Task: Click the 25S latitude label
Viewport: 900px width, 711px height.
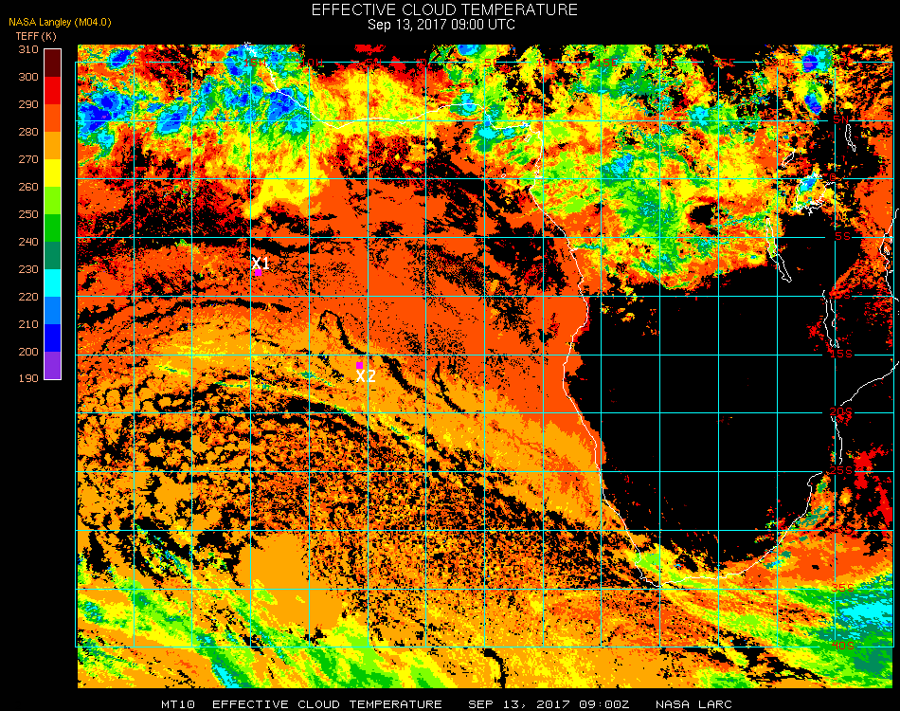Action: coord(841,470)
